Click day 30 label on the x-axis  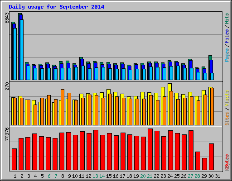tap(211, 176)
